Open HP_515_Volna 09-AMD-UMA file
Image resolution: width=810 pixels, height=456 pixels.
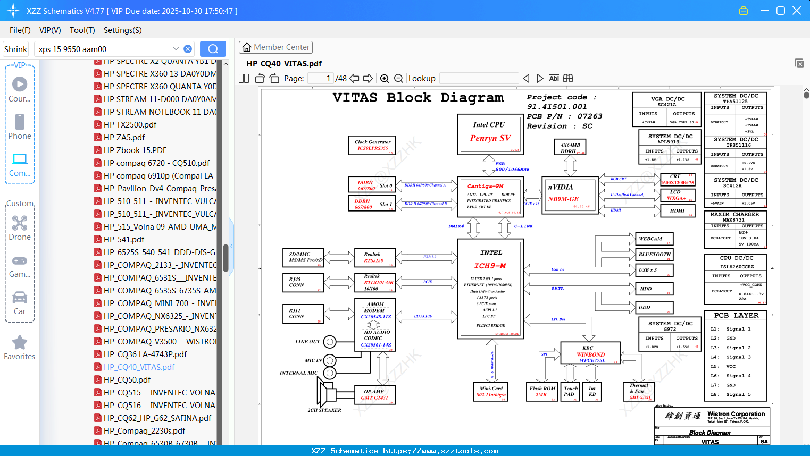click(160, 226)
